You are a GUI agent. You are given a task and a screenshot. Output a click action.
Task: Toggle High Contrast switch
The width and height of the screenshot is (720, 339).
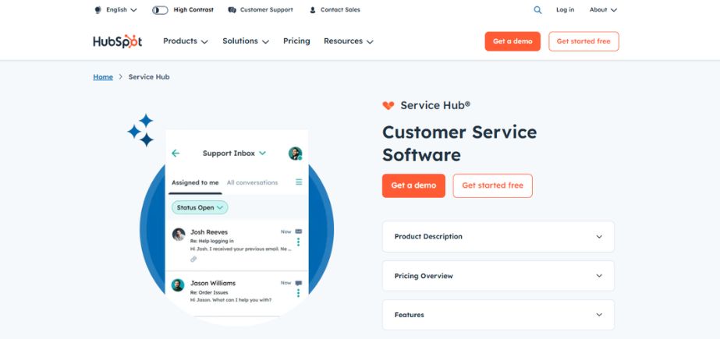pyautogui.click(x=160, y=10)
